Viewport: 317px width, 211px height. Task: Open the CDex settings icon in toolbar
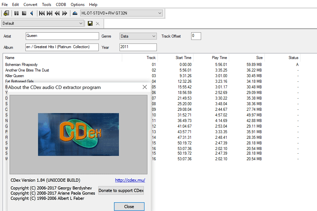[x=6, y=13]
